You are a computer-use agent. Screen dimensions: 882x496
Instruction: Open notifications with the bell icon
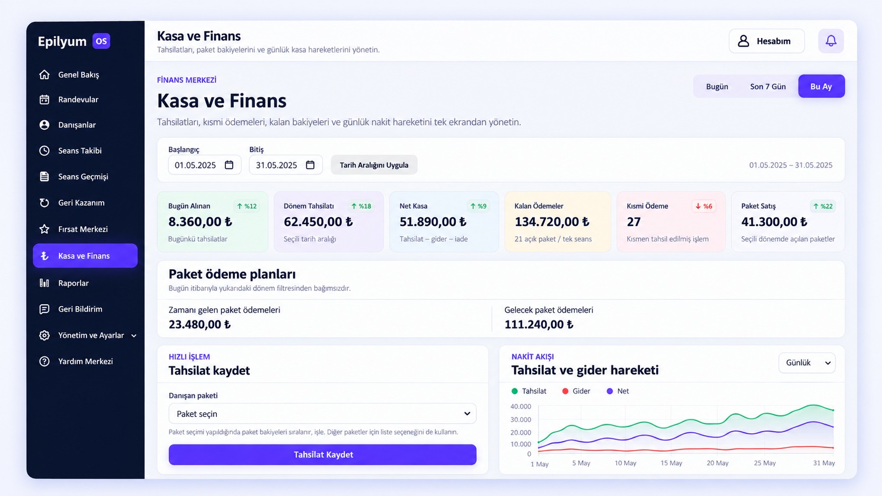coord(831,41)
